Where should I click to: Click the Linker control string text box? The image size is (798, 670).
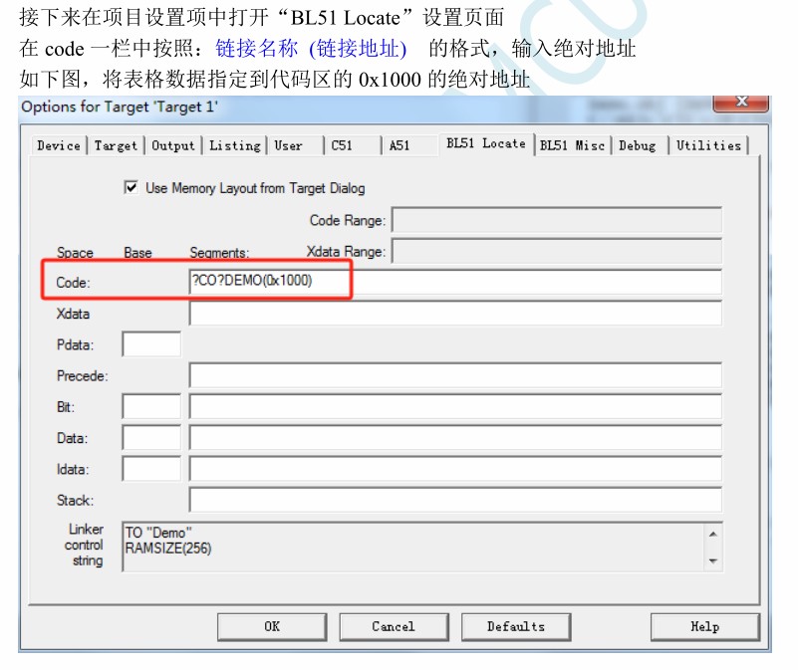tap(413, 547)
